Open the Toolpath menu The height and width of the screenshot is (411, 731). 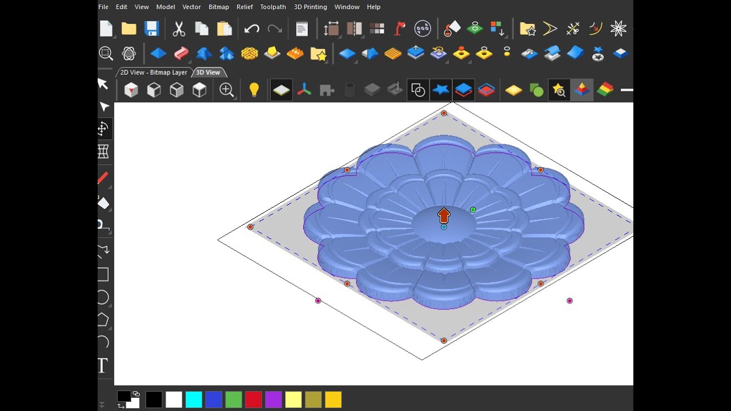coord(273,7)
